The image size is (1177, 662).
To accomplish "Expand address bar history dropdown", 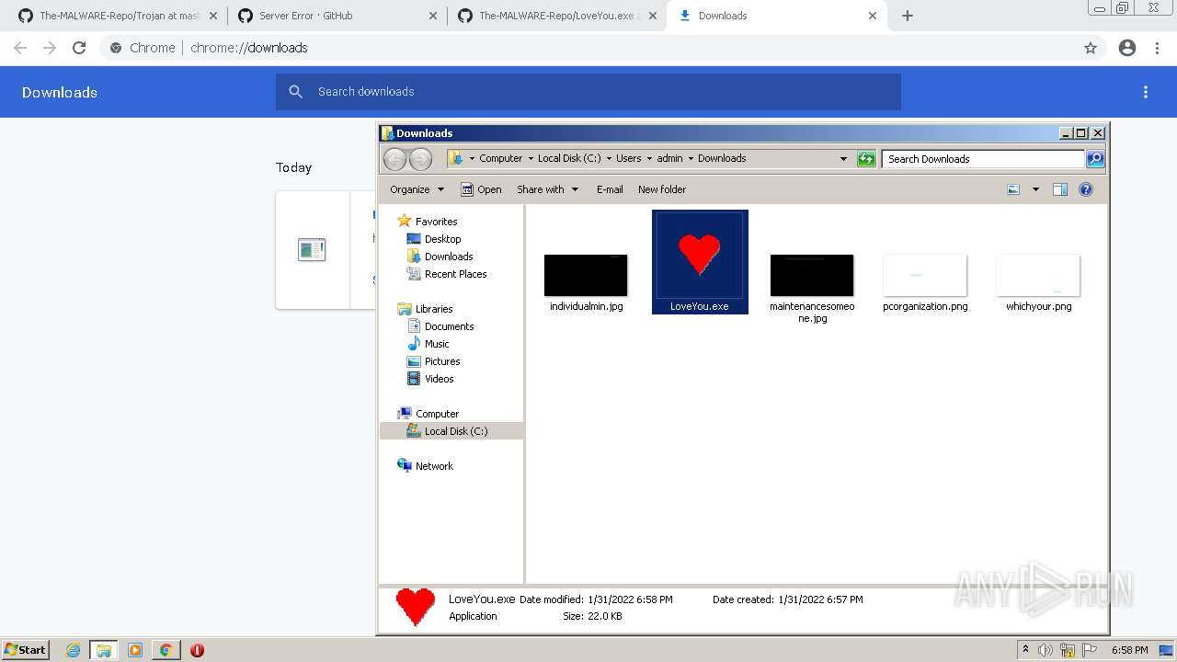I will point(843,159).
